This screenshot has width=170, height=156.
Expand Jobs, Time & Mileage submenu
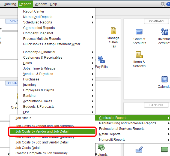tap(56, 68)
